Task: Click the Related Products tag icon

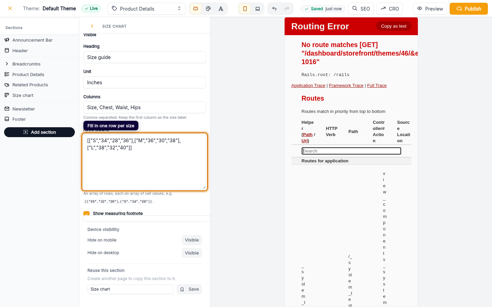Action: pyautogui.click(x=7, y=85)
